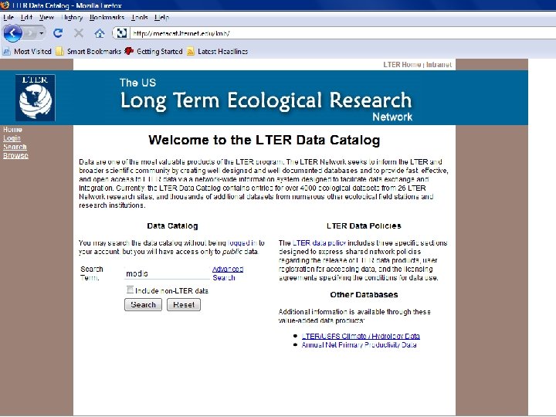556x417 pixels.
Task: Open the Smart Bookmarks folder
Action: click(x=89, y=52)
